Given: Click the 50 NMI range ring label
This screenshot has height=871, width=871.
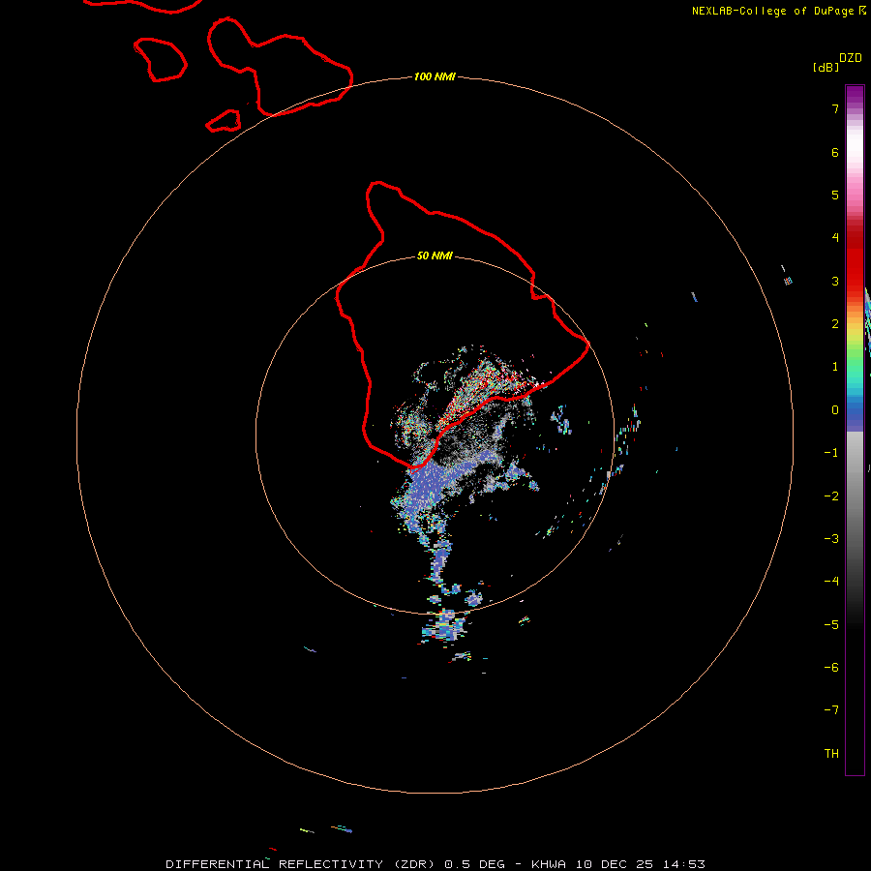Looking at the screenshot, I should point(435,255).
